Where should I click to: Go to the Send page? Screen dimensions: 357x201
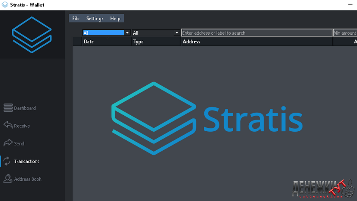[19, 143]
